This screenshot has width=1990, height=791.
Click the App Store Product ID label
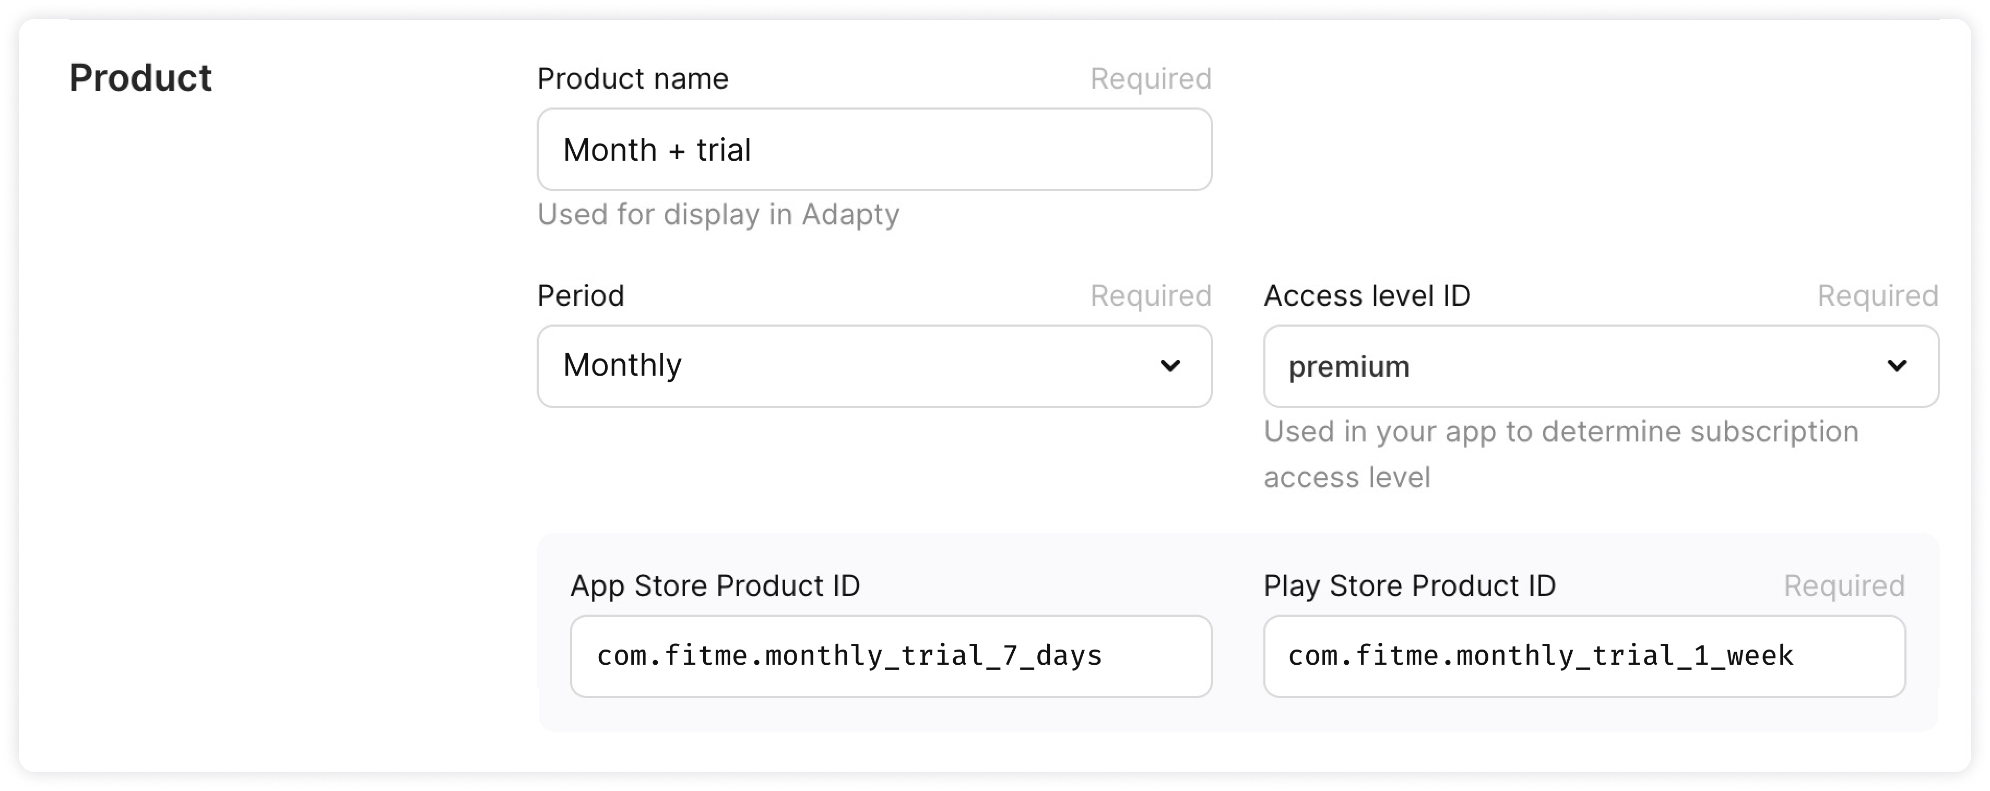point(715,586)
